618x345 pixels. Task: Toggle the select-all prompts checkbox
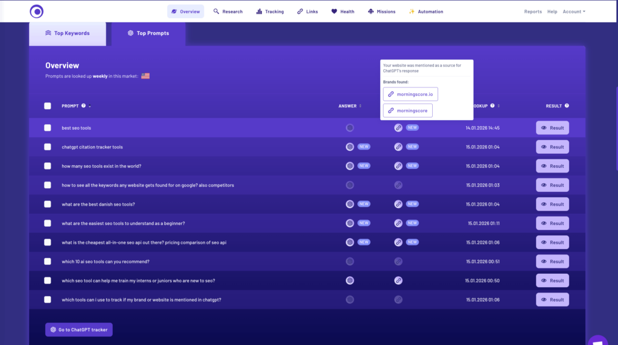[48, 106]
